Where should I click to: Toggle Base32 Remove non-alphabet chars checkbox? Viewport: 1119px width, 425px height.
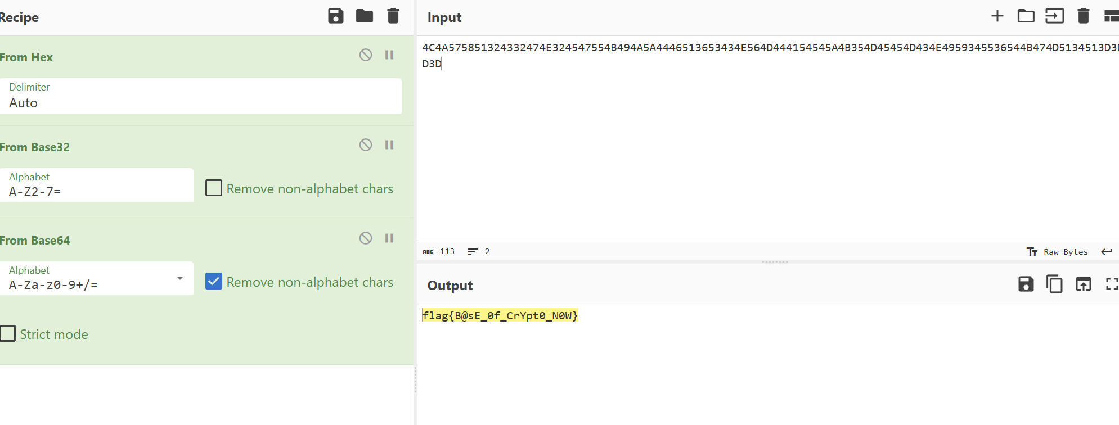[214, 188]
